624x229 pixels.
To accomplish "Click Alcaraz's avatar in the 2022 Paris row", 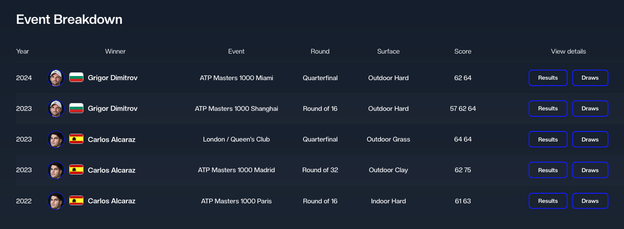I will (56, 201).
